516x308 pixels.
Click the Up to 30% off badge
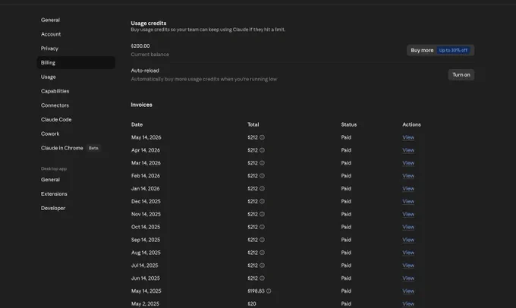point(453,50)
